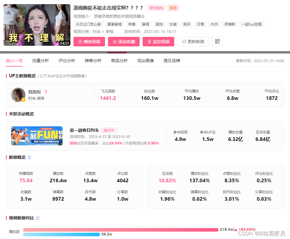Click the 播放粉丝比 value 137.04%
Screen dimensions: 290x239
point(200,180)
